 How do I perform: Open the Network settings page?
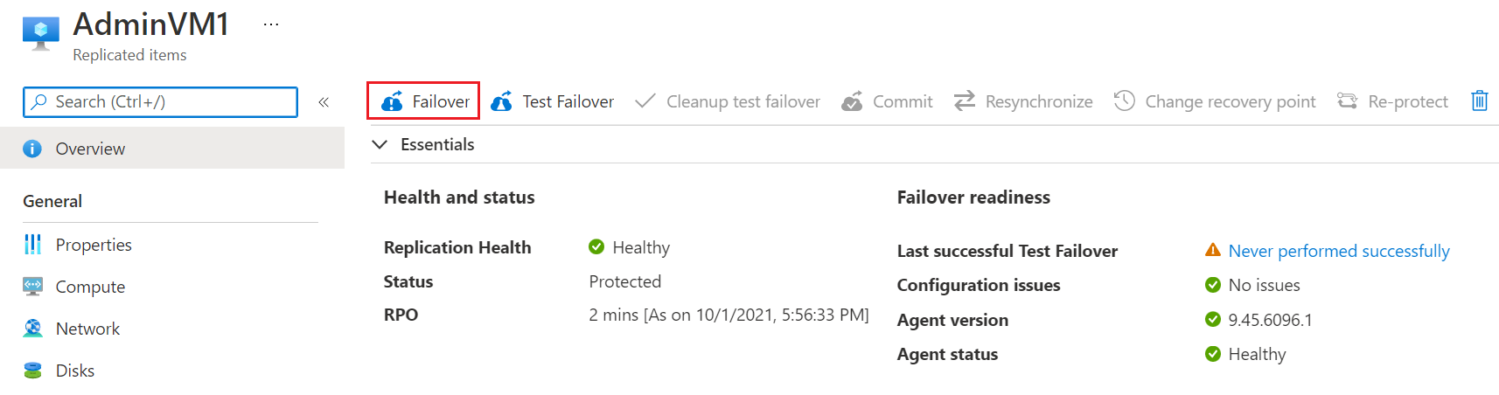[x=87, y=329]
